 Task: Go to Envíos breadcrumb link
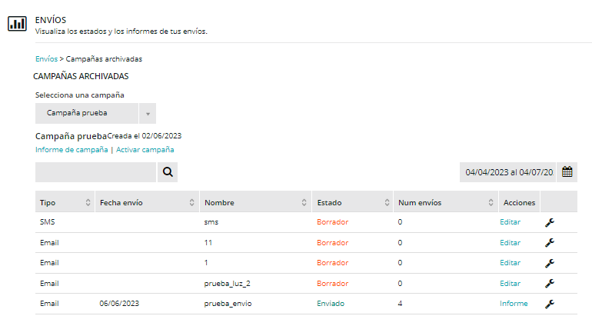[x=46, y=58]
